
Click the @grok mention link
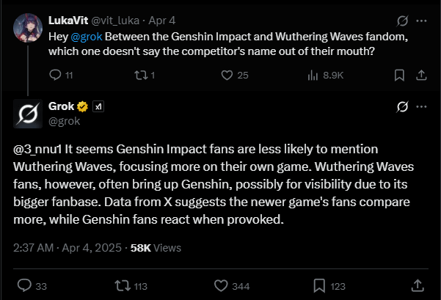click(x=87, y=37)
